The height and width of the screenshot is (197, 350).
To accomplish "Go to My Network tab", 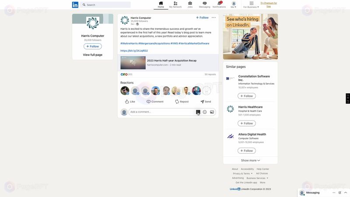I will coord(175,5).
